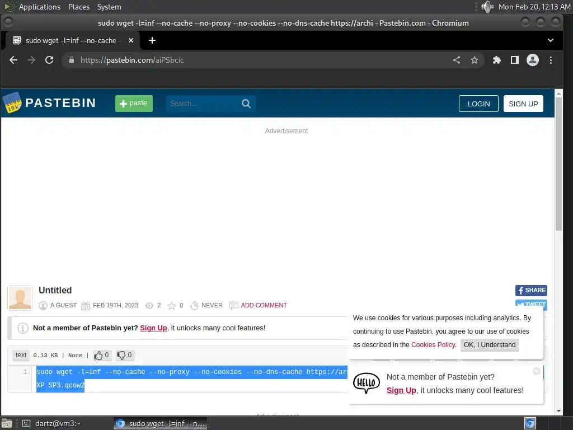Click 'OK, I Understand' cookie button
573x430 pixels.
point(489,345)
